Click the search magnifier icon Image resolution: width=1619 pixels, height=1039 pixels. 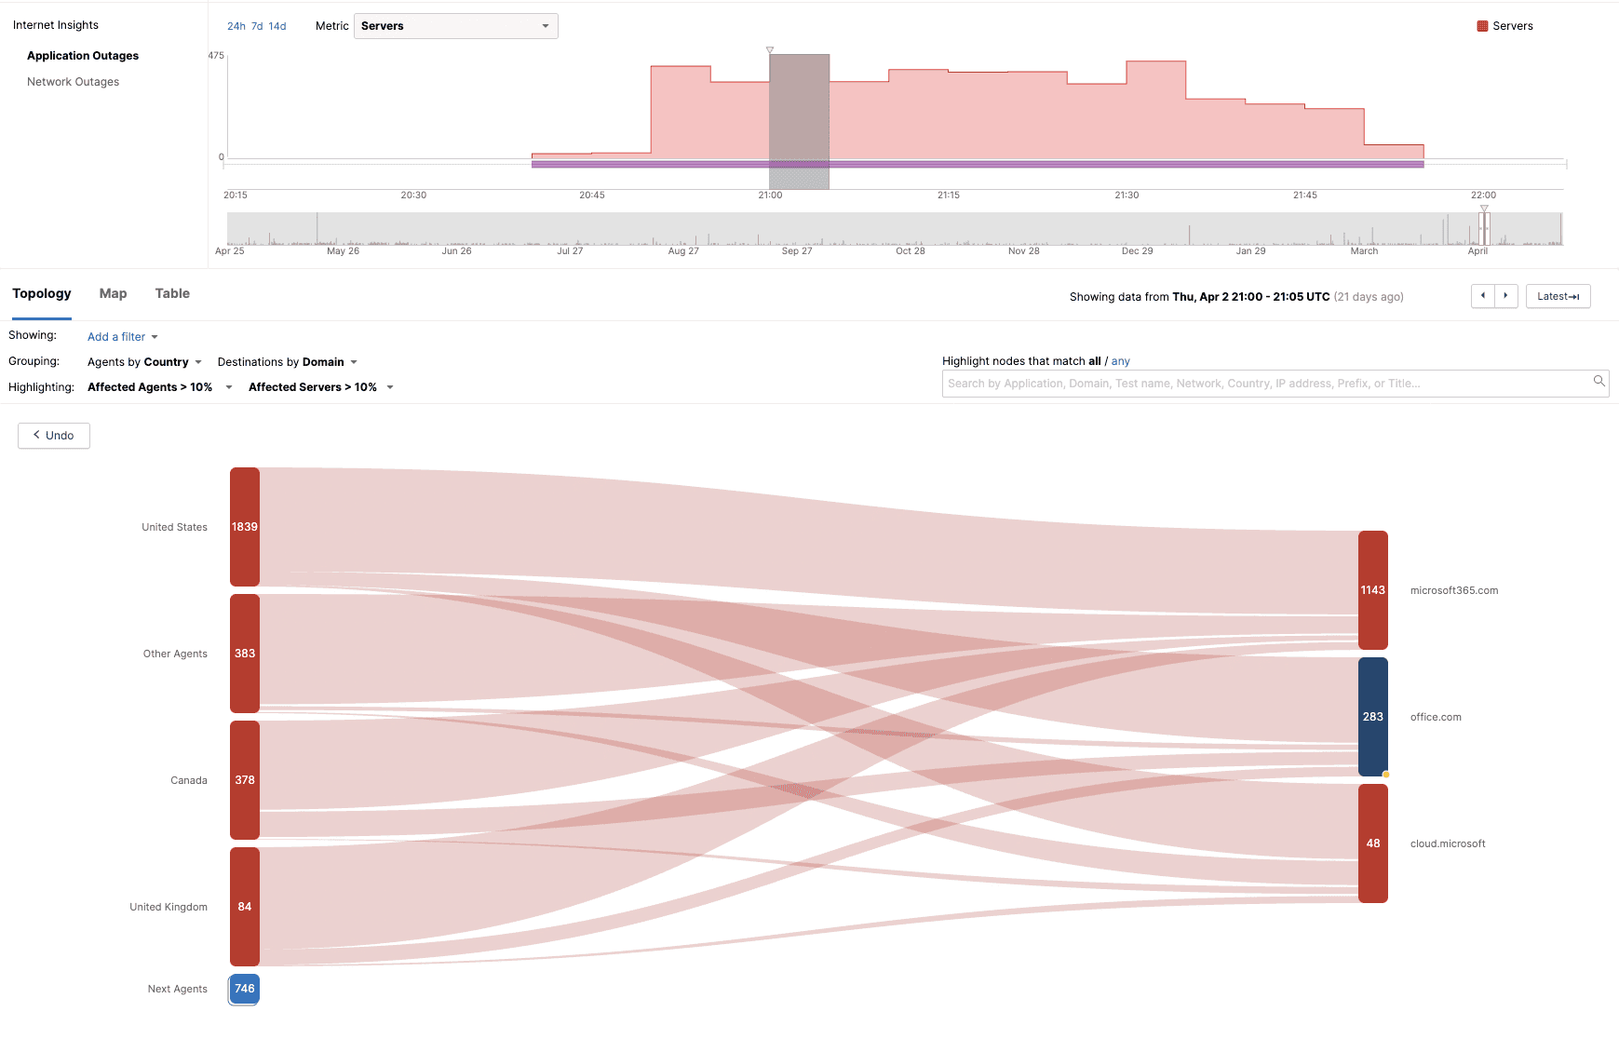coord(1599,382)
